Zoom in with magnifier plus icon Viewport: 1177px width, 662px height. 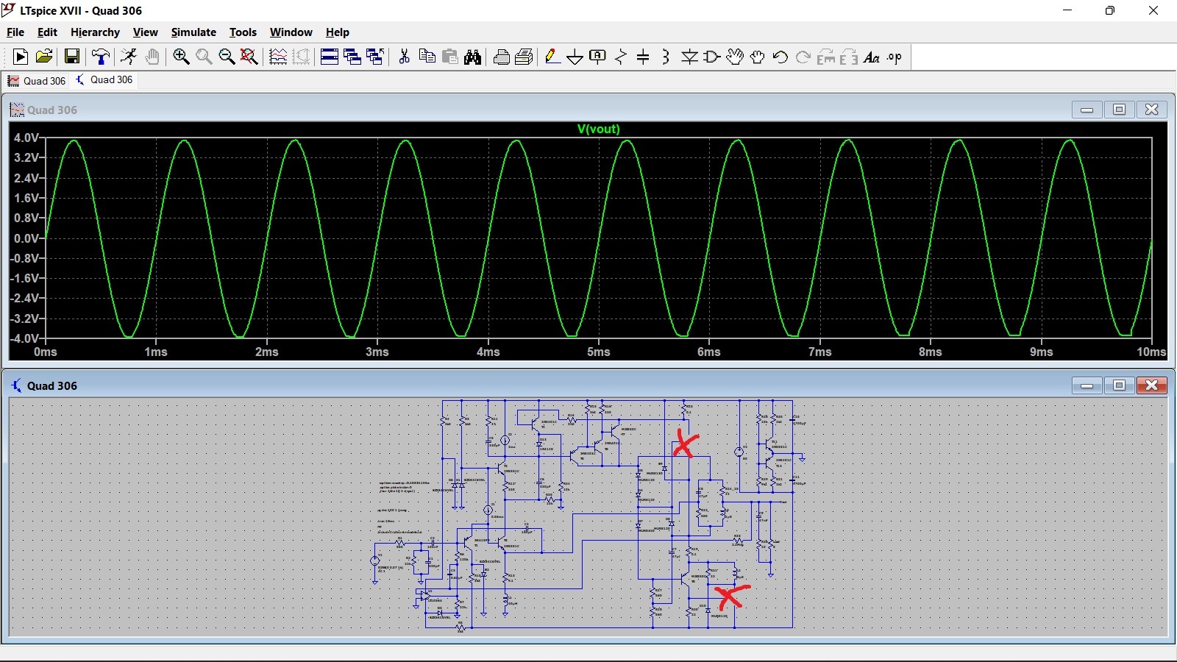[181, 57]
